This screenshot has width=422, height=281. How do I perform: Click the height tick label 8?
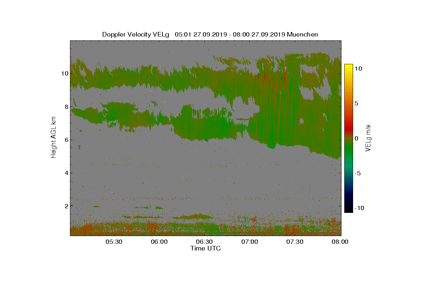[x=66, y=106]
